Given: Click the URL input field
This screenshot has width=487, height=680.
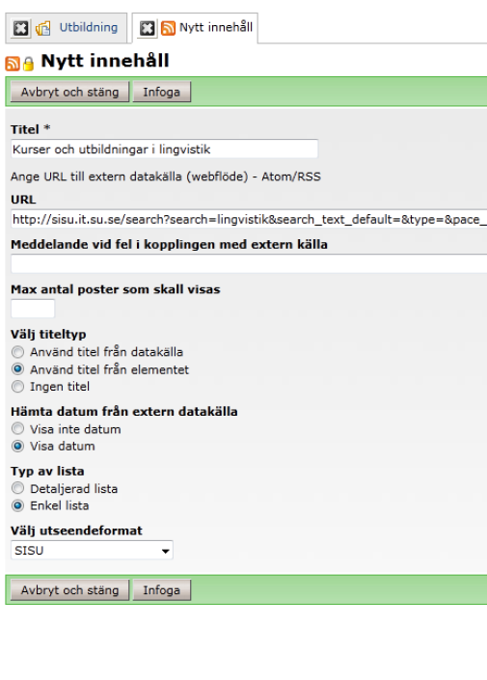Looking at the screenshot, I should pyautogui.click(x=249, y=220).
